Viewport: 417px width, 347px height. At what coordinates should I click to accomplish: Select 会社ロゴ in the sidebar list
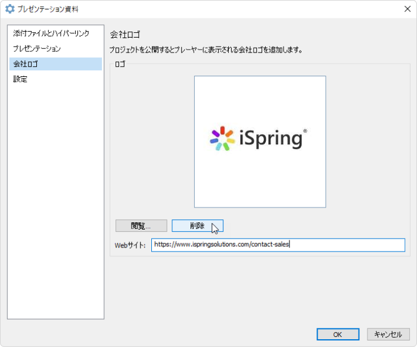click(x=55, y=64)
